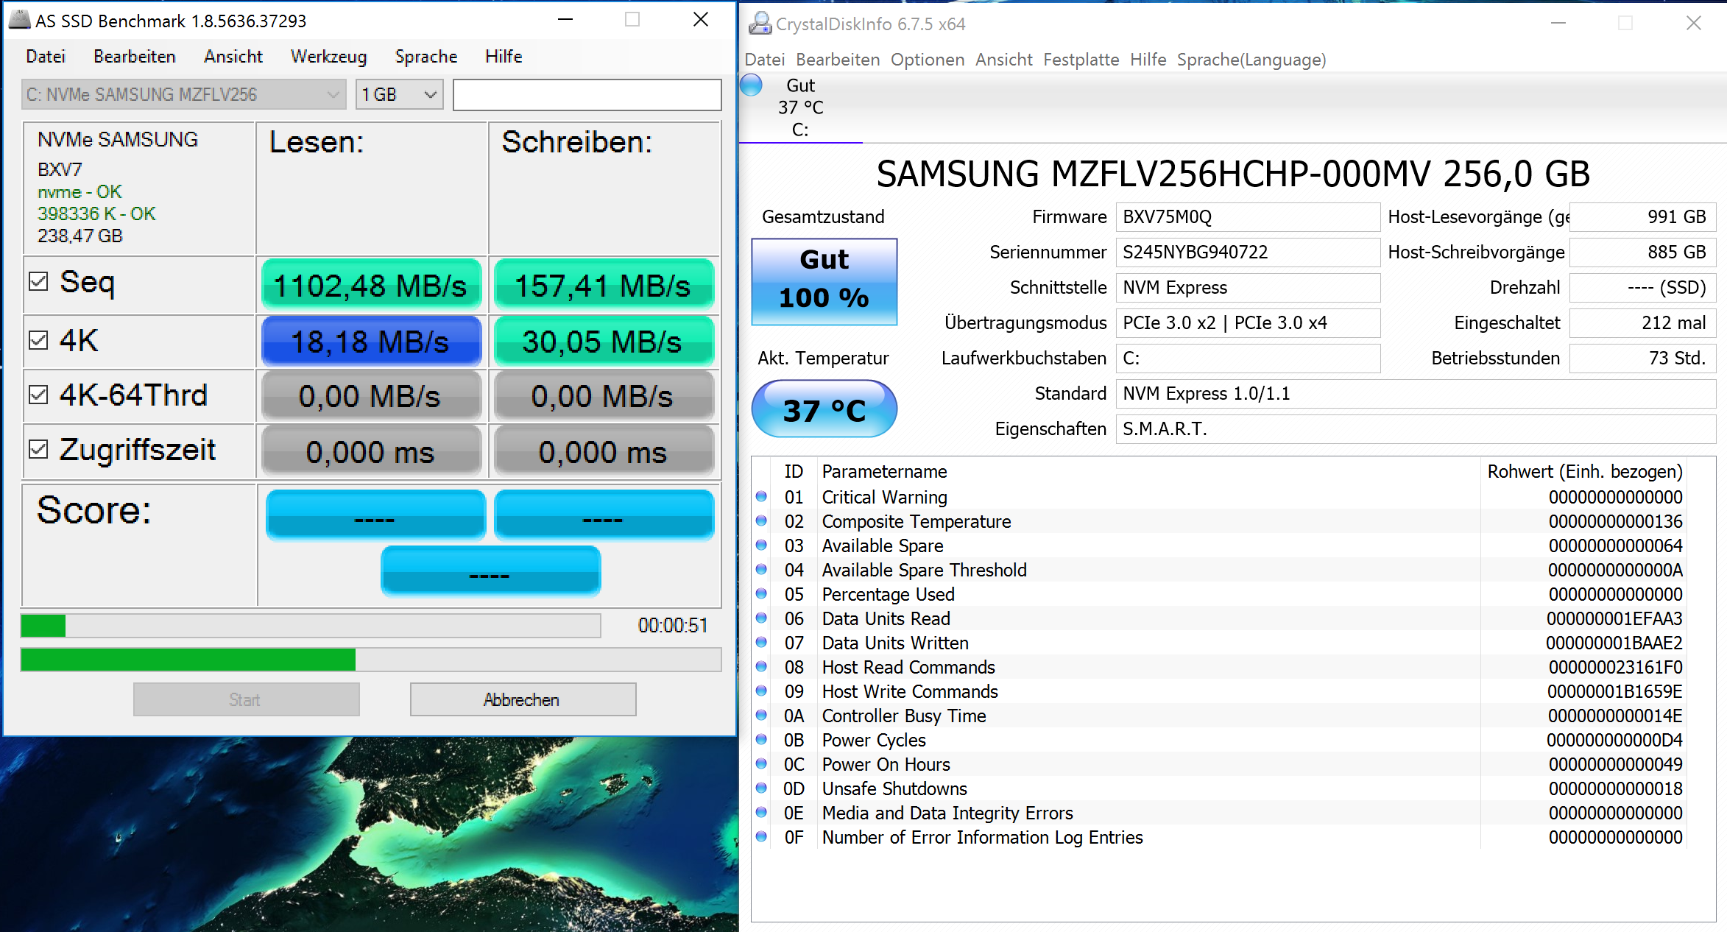This screenshot has width=1727, height=932.
Task: Click the status dot for Power On Hours
Action: (x=762, y=764)
